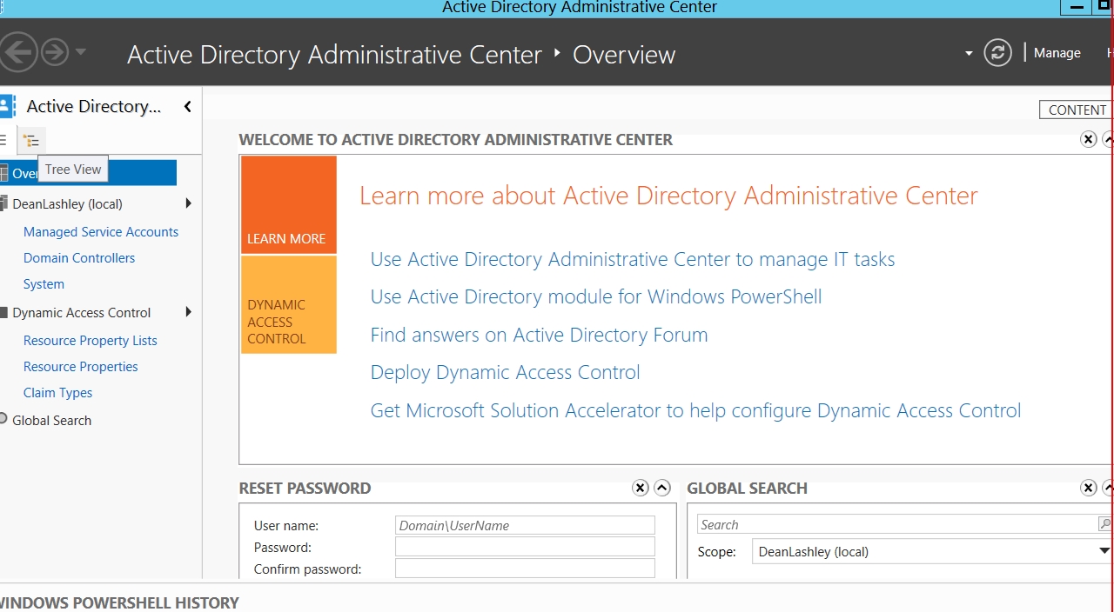This screenshot has height=612, width=1114.
Task: Select the Dynamic Access Control tile
Action: (x=288, y=305)
